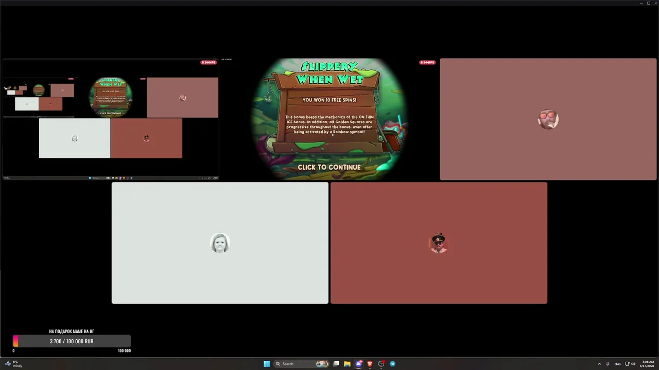Click in the taskbar Search field
The height and width of the screenshot is (370, 659).
[302, 364]
